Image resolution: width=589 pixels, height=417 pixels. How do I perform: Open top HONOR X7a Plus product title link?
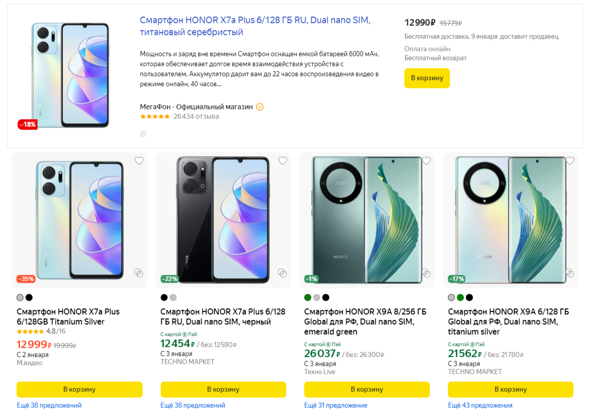point(255,26)
